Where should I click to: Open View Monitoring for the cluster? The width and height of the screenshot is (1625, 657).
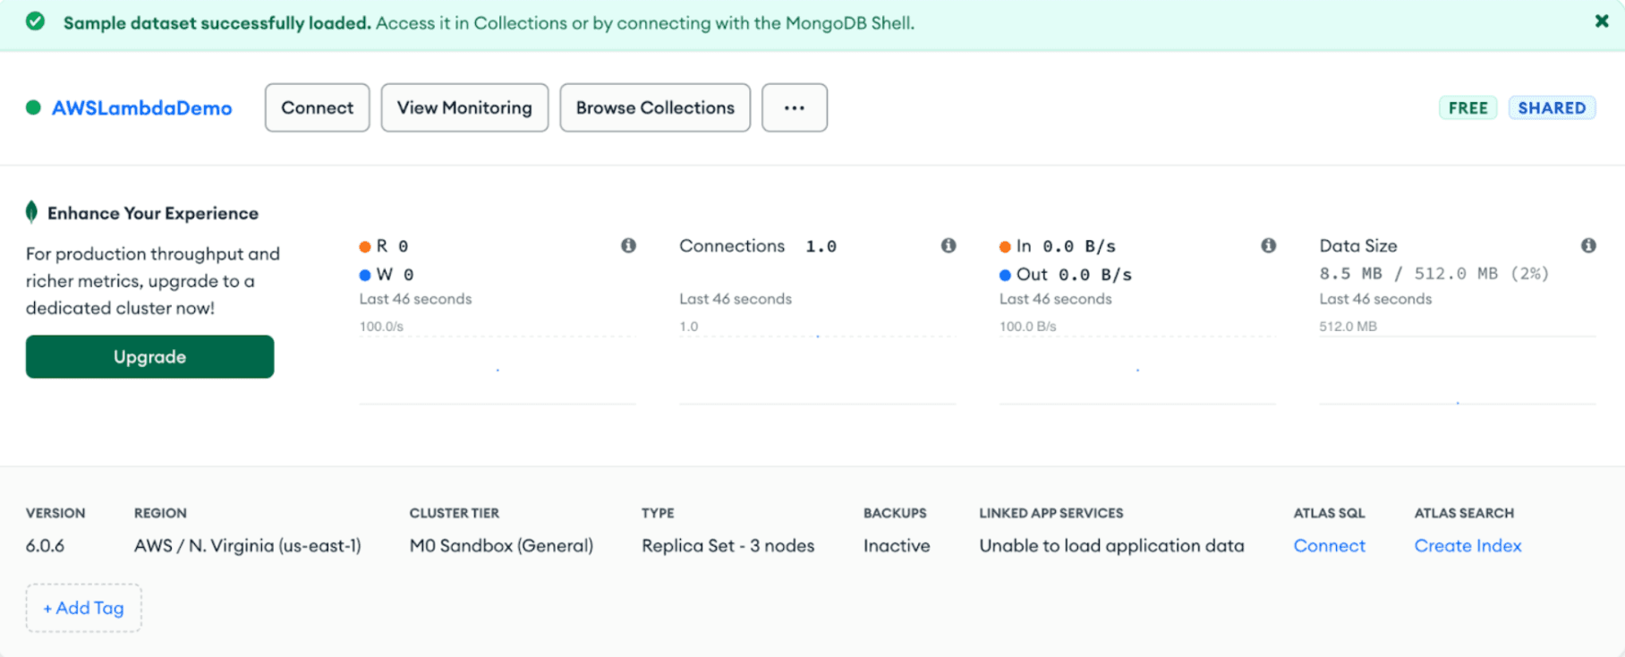point(464,107)
